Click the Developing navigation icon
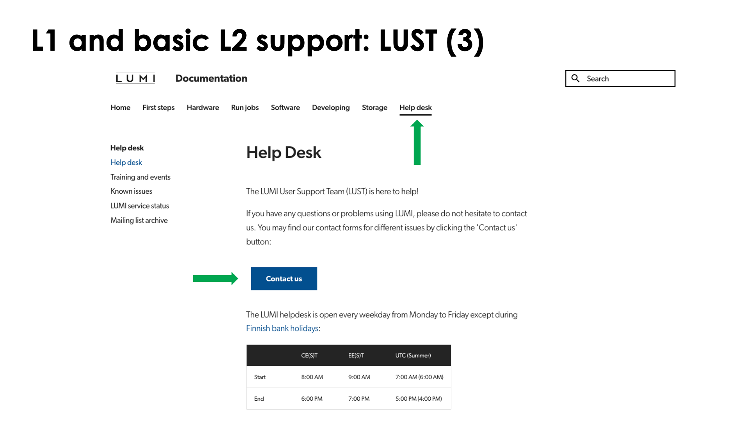 (330, 108)
